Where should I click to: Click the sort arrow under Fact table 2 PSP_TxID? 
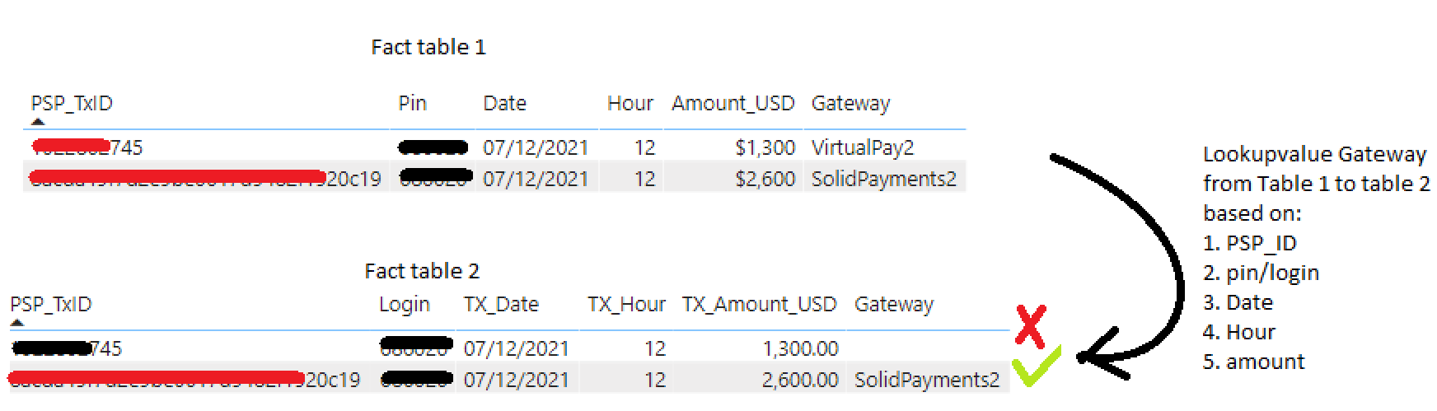pos(17,322)
